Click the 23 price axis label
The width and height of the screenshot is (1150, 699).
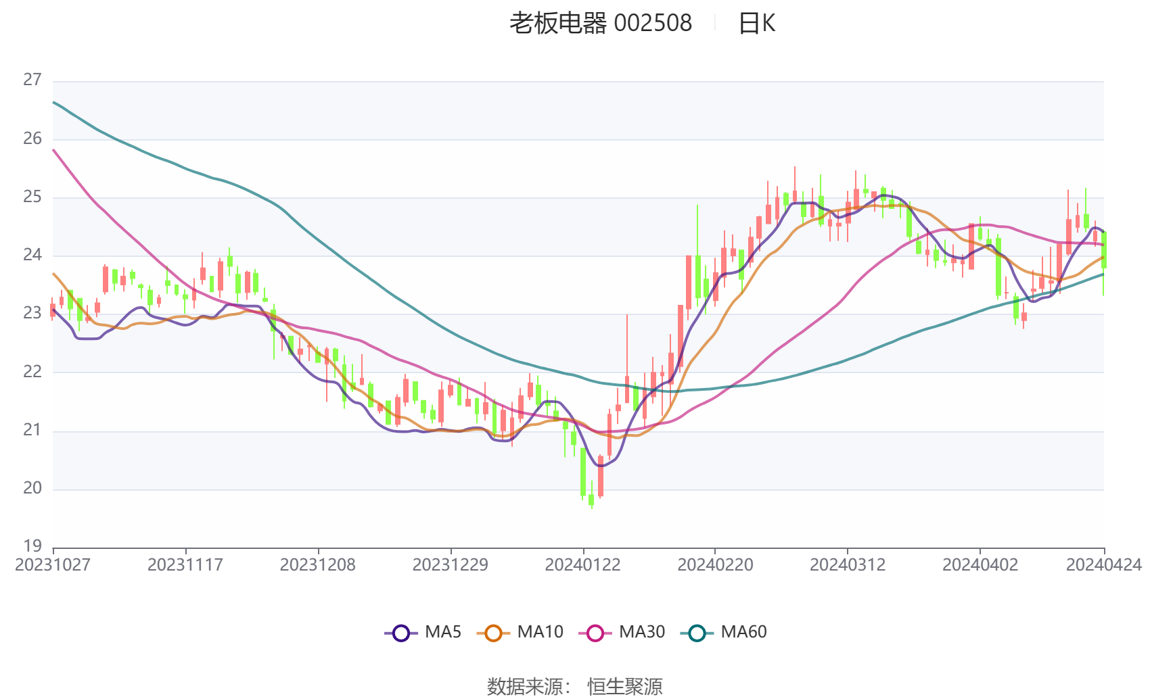(x=32, y=313)
